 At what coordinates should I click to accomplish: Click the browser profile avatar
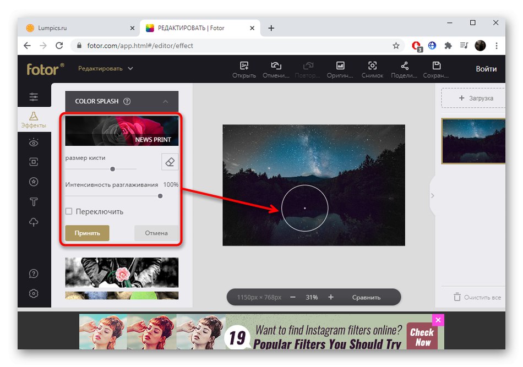(480, 46)
